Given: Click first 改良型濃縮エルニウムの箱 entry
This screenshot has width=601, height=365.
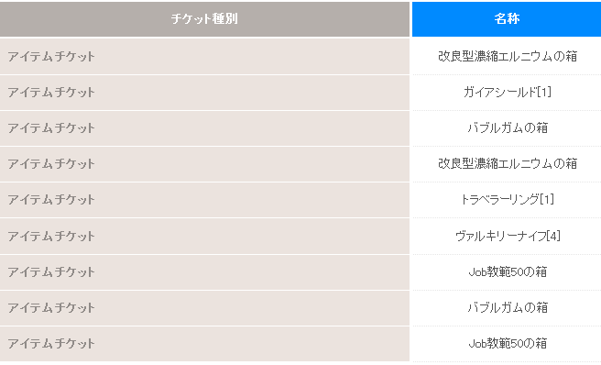Looking at the screenshot, I should 508,57.
